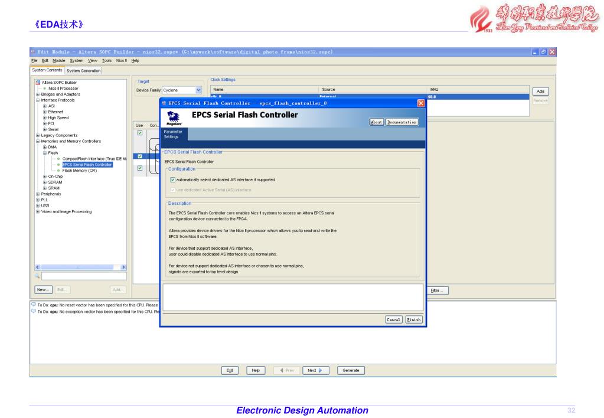604x418 pixels.
Task: Click the bottom Help button
Action: [x=256, y=371]
